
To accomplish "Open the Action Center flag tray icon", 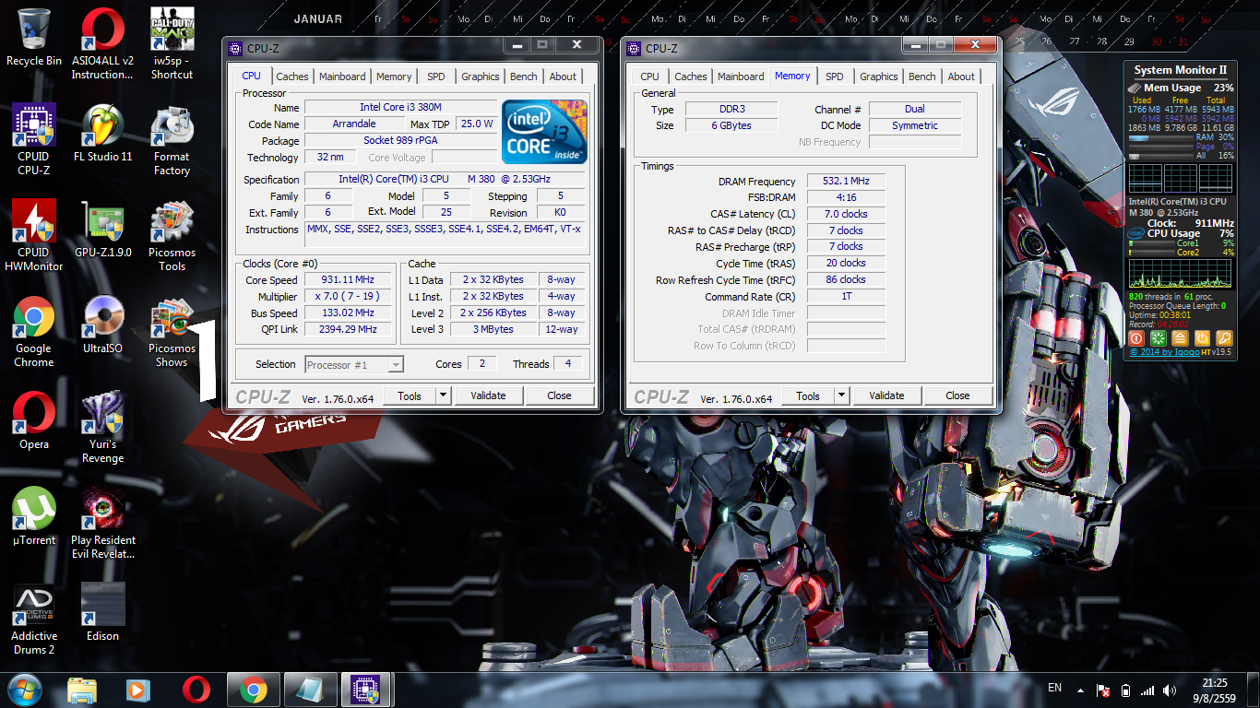I will pos(1102,690).
